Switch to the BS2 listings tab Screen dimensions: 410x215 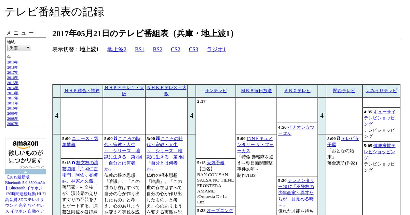158,49
